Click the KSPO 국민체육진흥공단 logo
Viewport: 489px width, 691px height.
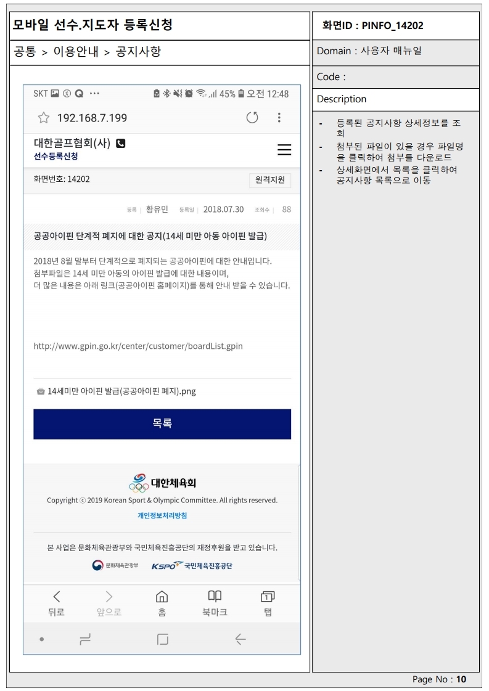point(192,566)
